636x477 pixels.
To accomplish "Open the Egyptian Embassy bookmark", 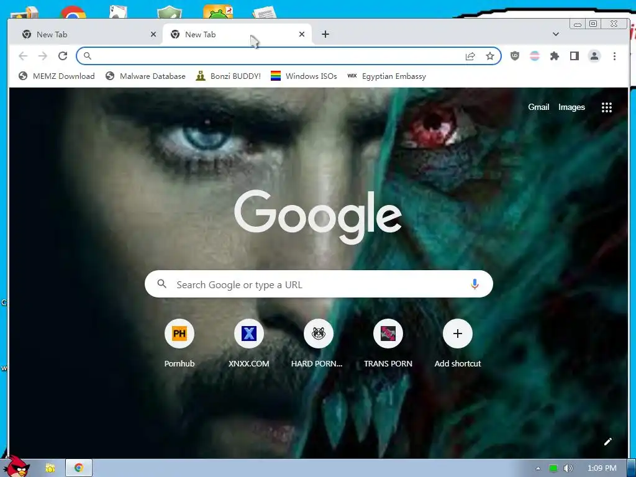I will point(387,76).
